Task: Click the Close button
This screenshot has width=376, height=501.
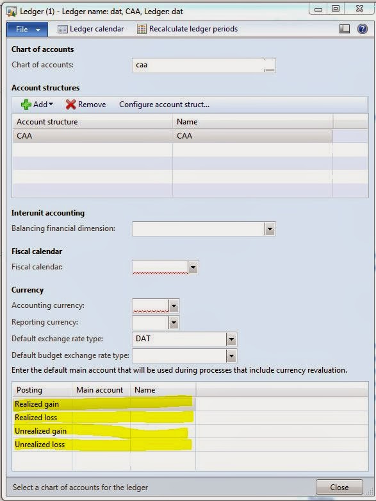Action: [339, 488]
